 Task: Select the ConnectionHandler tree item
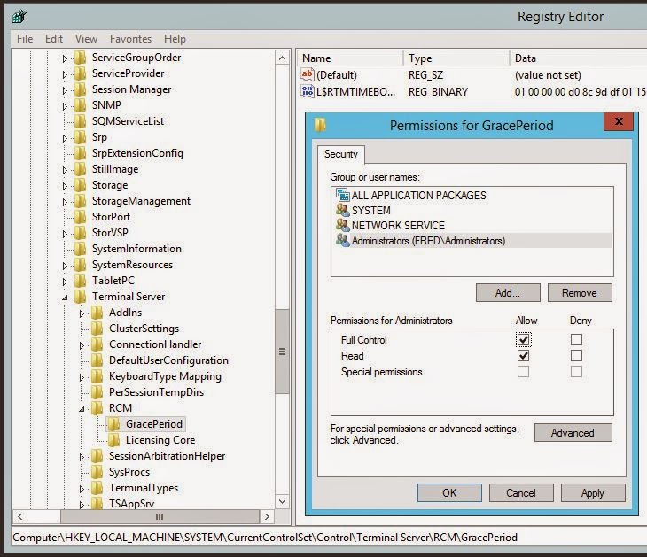click(155, 344)
